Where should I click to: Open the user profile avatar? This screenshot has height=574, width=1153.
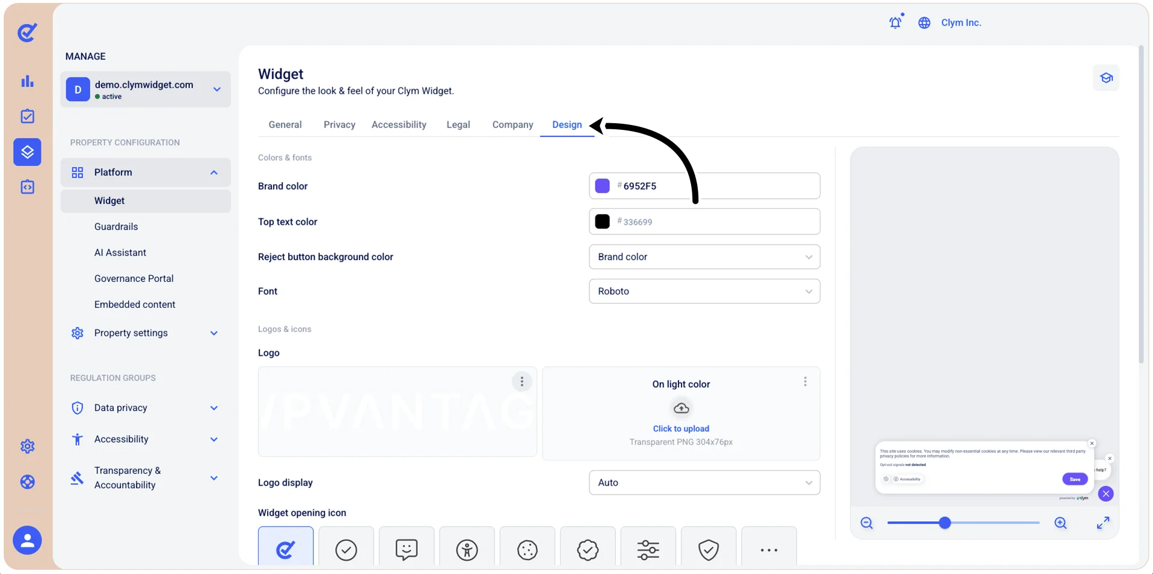point(28,540)
